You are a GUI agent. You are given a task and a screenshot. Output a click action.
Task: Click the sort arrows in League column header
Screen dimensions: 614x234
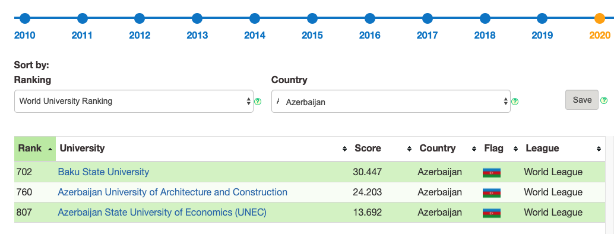pyautogui.click(x=599, y=149)
